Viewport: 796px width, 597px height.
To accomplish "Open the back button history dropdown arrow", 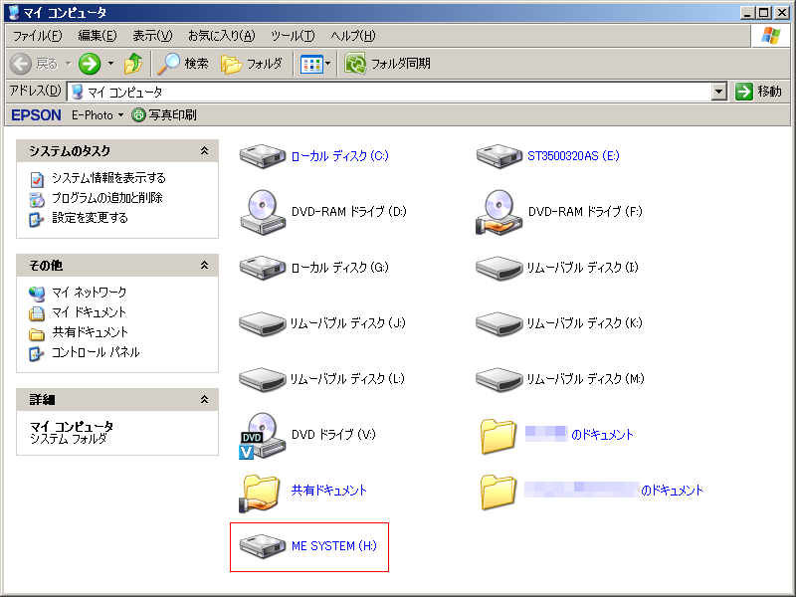I will [68, 64].
